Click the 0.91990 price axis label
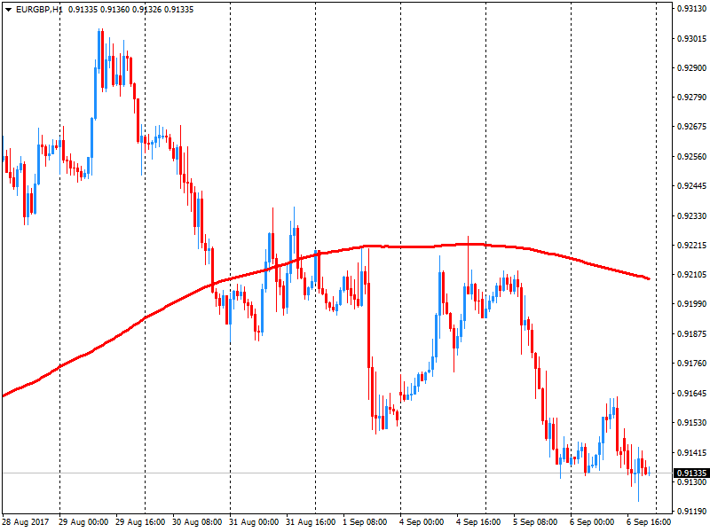Screen dimensions: 710x532 [691, 304]
